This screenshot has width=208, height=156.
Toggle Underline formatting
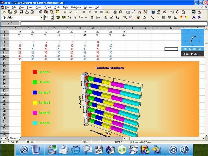[x=76, y=12]
